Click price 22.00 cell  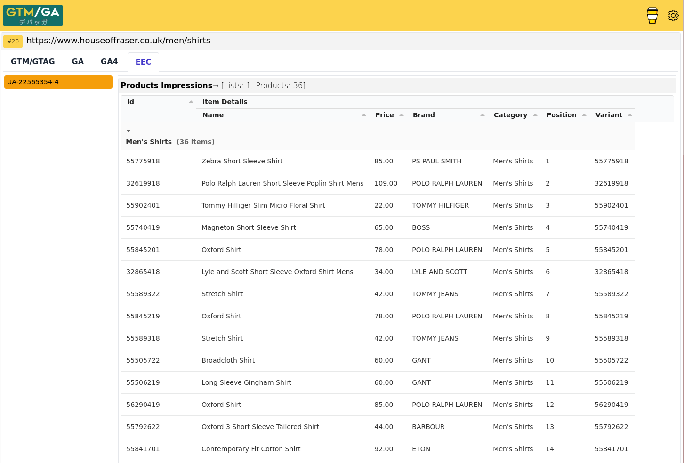coord(384,205)
